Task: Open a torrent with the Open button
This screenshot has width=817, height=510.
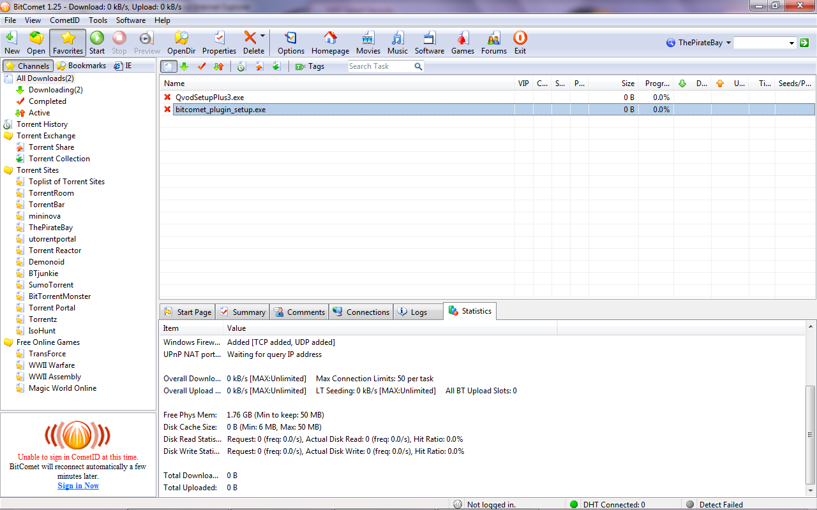Action: [36, 43]
